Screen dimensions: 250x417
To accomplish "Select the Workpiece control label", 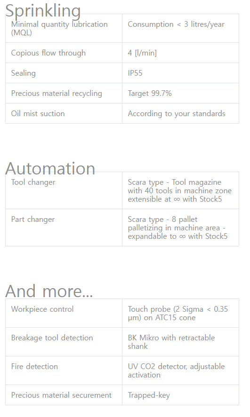I will (42, 309).
